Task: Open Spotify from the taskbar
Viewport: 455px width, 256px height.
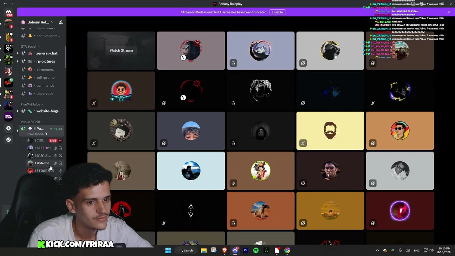Action: click(256, 250)
